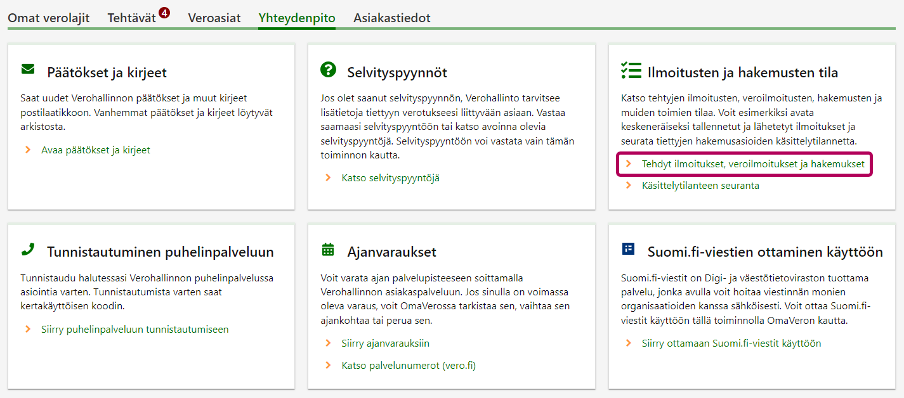Click the Siirry ajanvarauksiin link
904x398 pixels.
tap(385, 343)
